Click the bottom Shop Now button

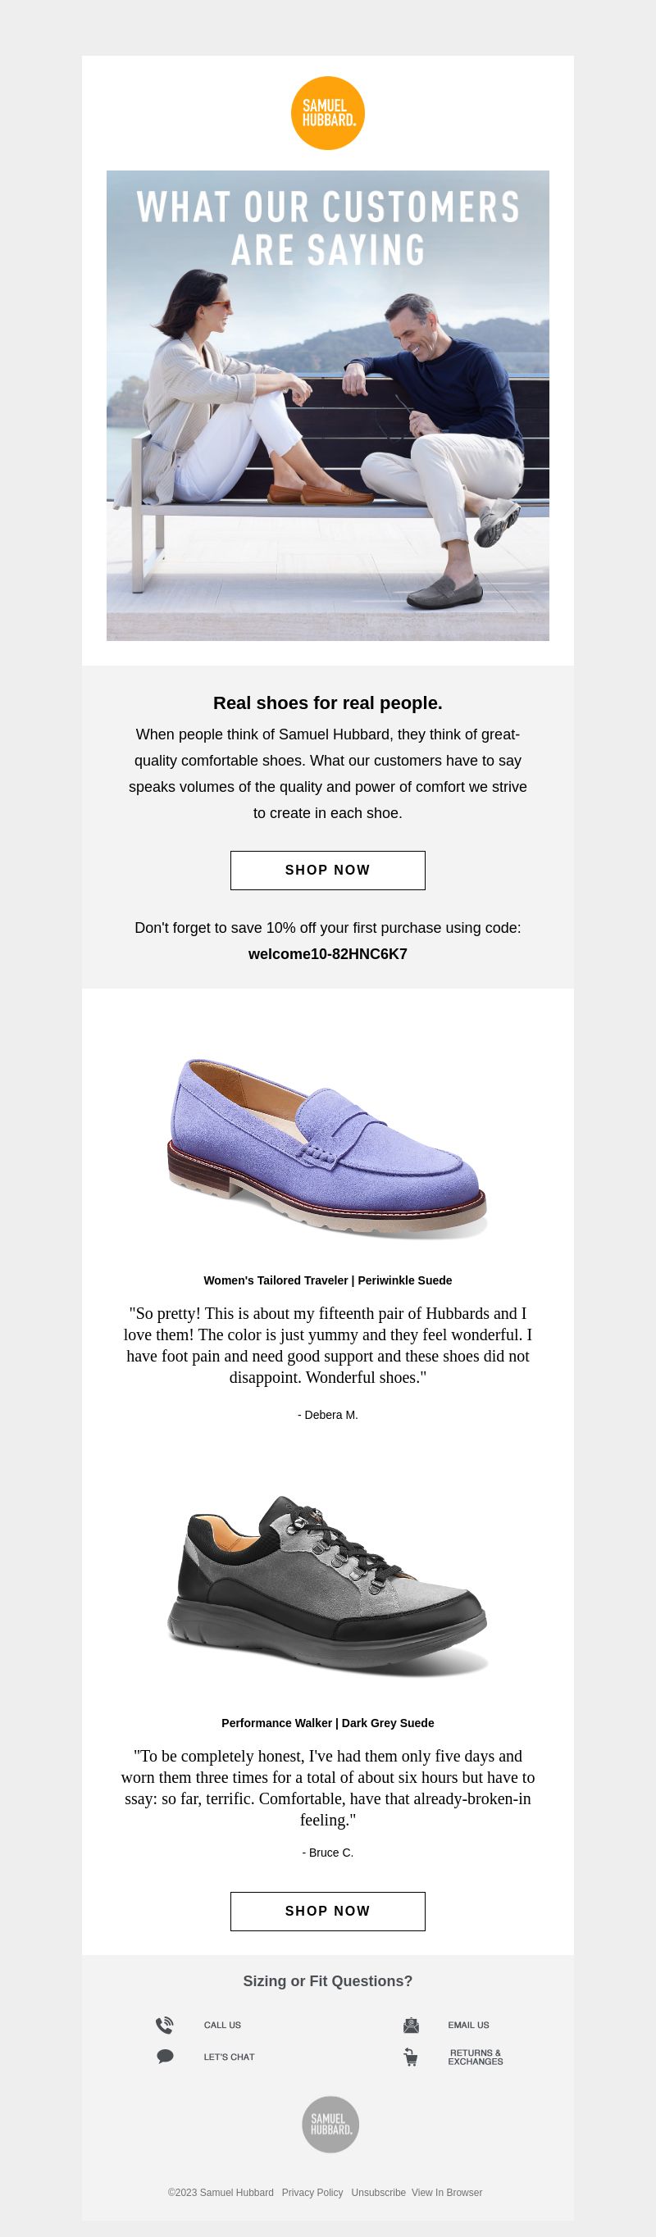327,1911
